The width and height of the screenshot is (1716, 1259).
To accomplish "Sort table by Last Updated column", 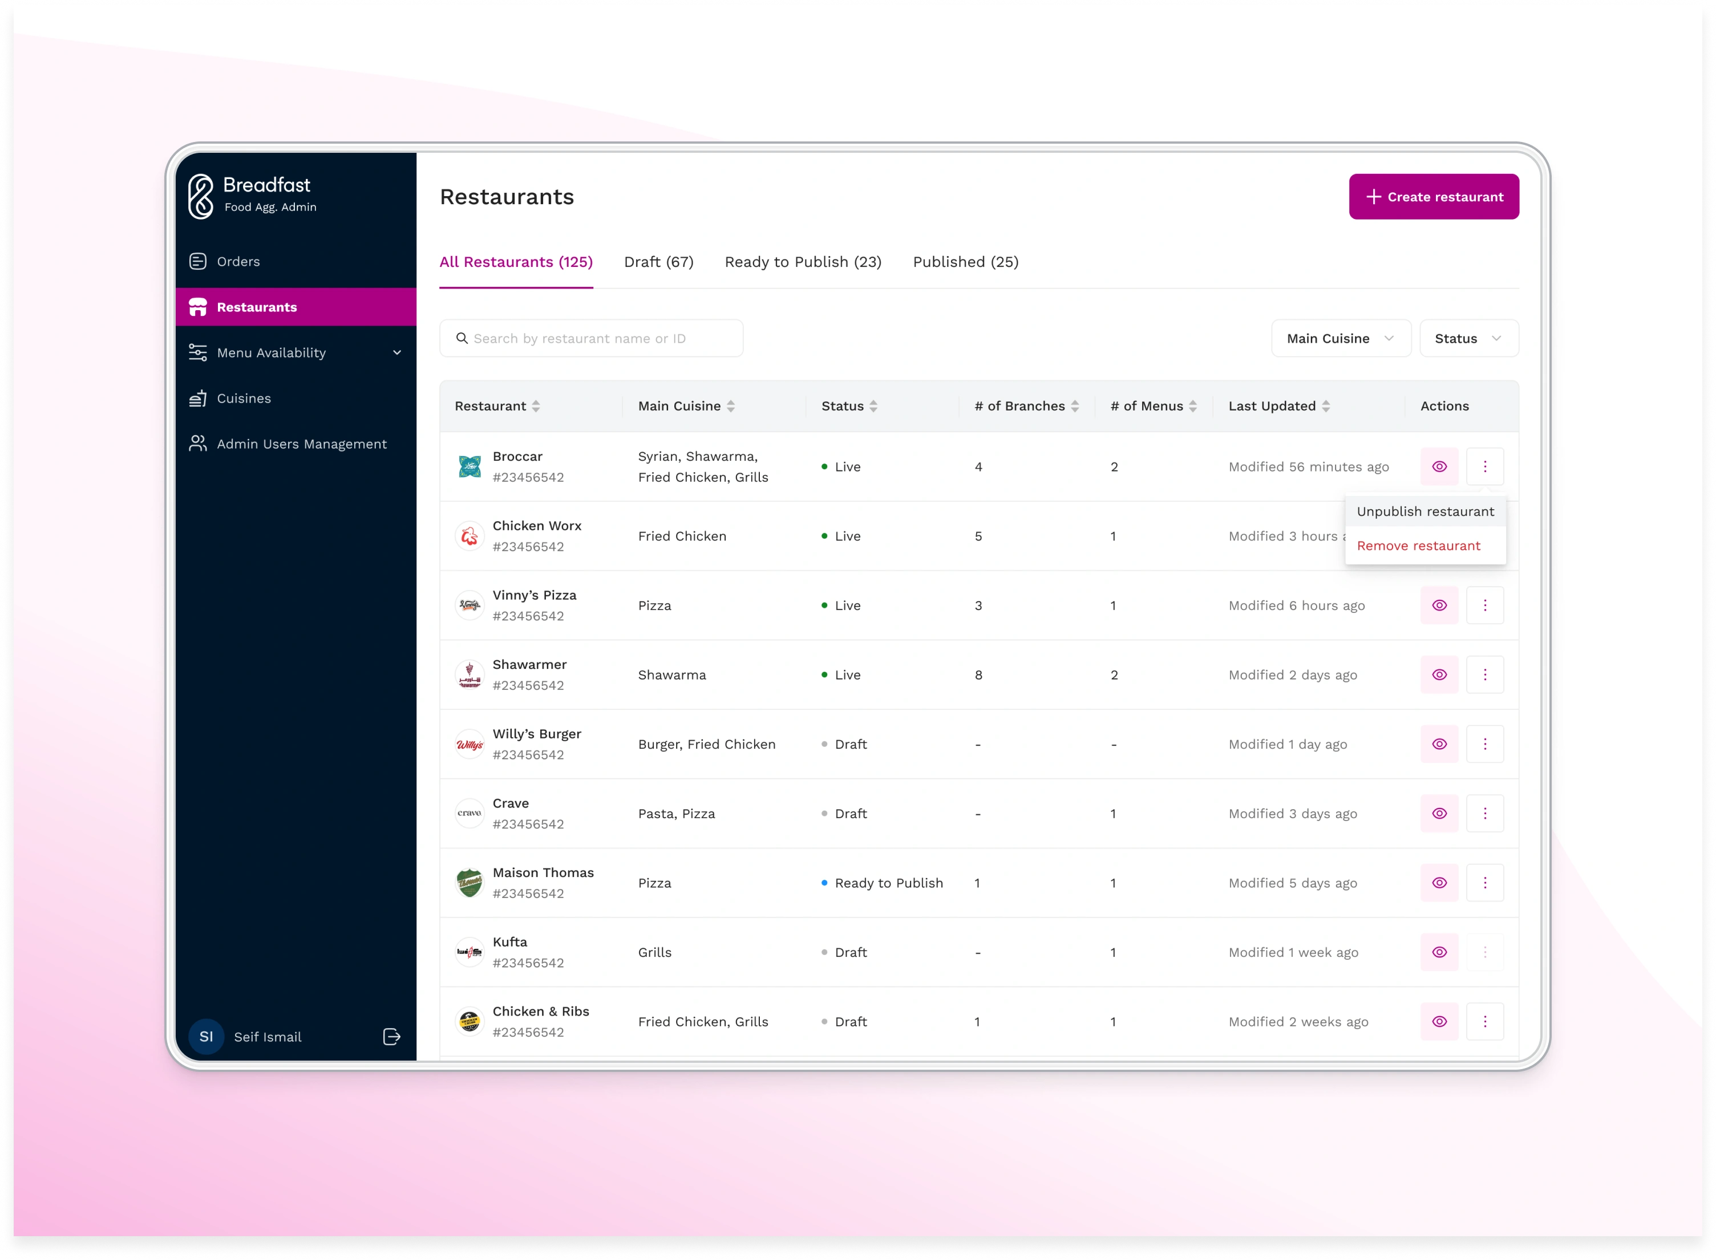I will click(x=1326, y=406).
